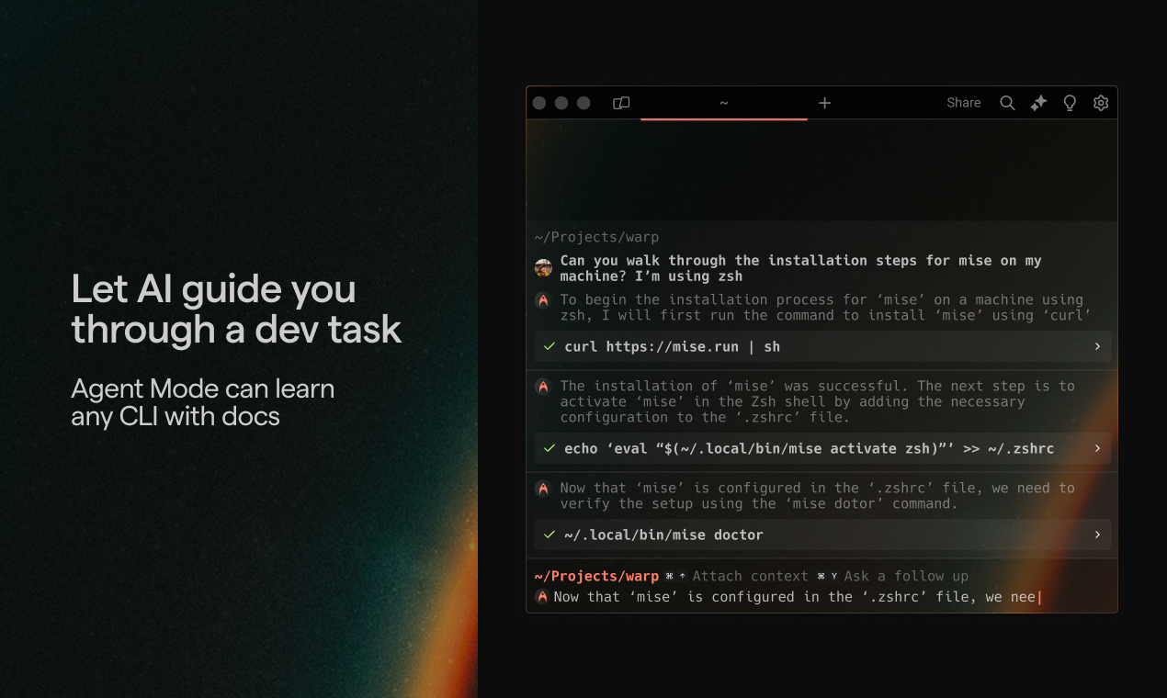Image resolution: width=1167 pixels, height=698 pixels.
Task: Open Warp AI sparkles icon
Action: [1038, 103]
